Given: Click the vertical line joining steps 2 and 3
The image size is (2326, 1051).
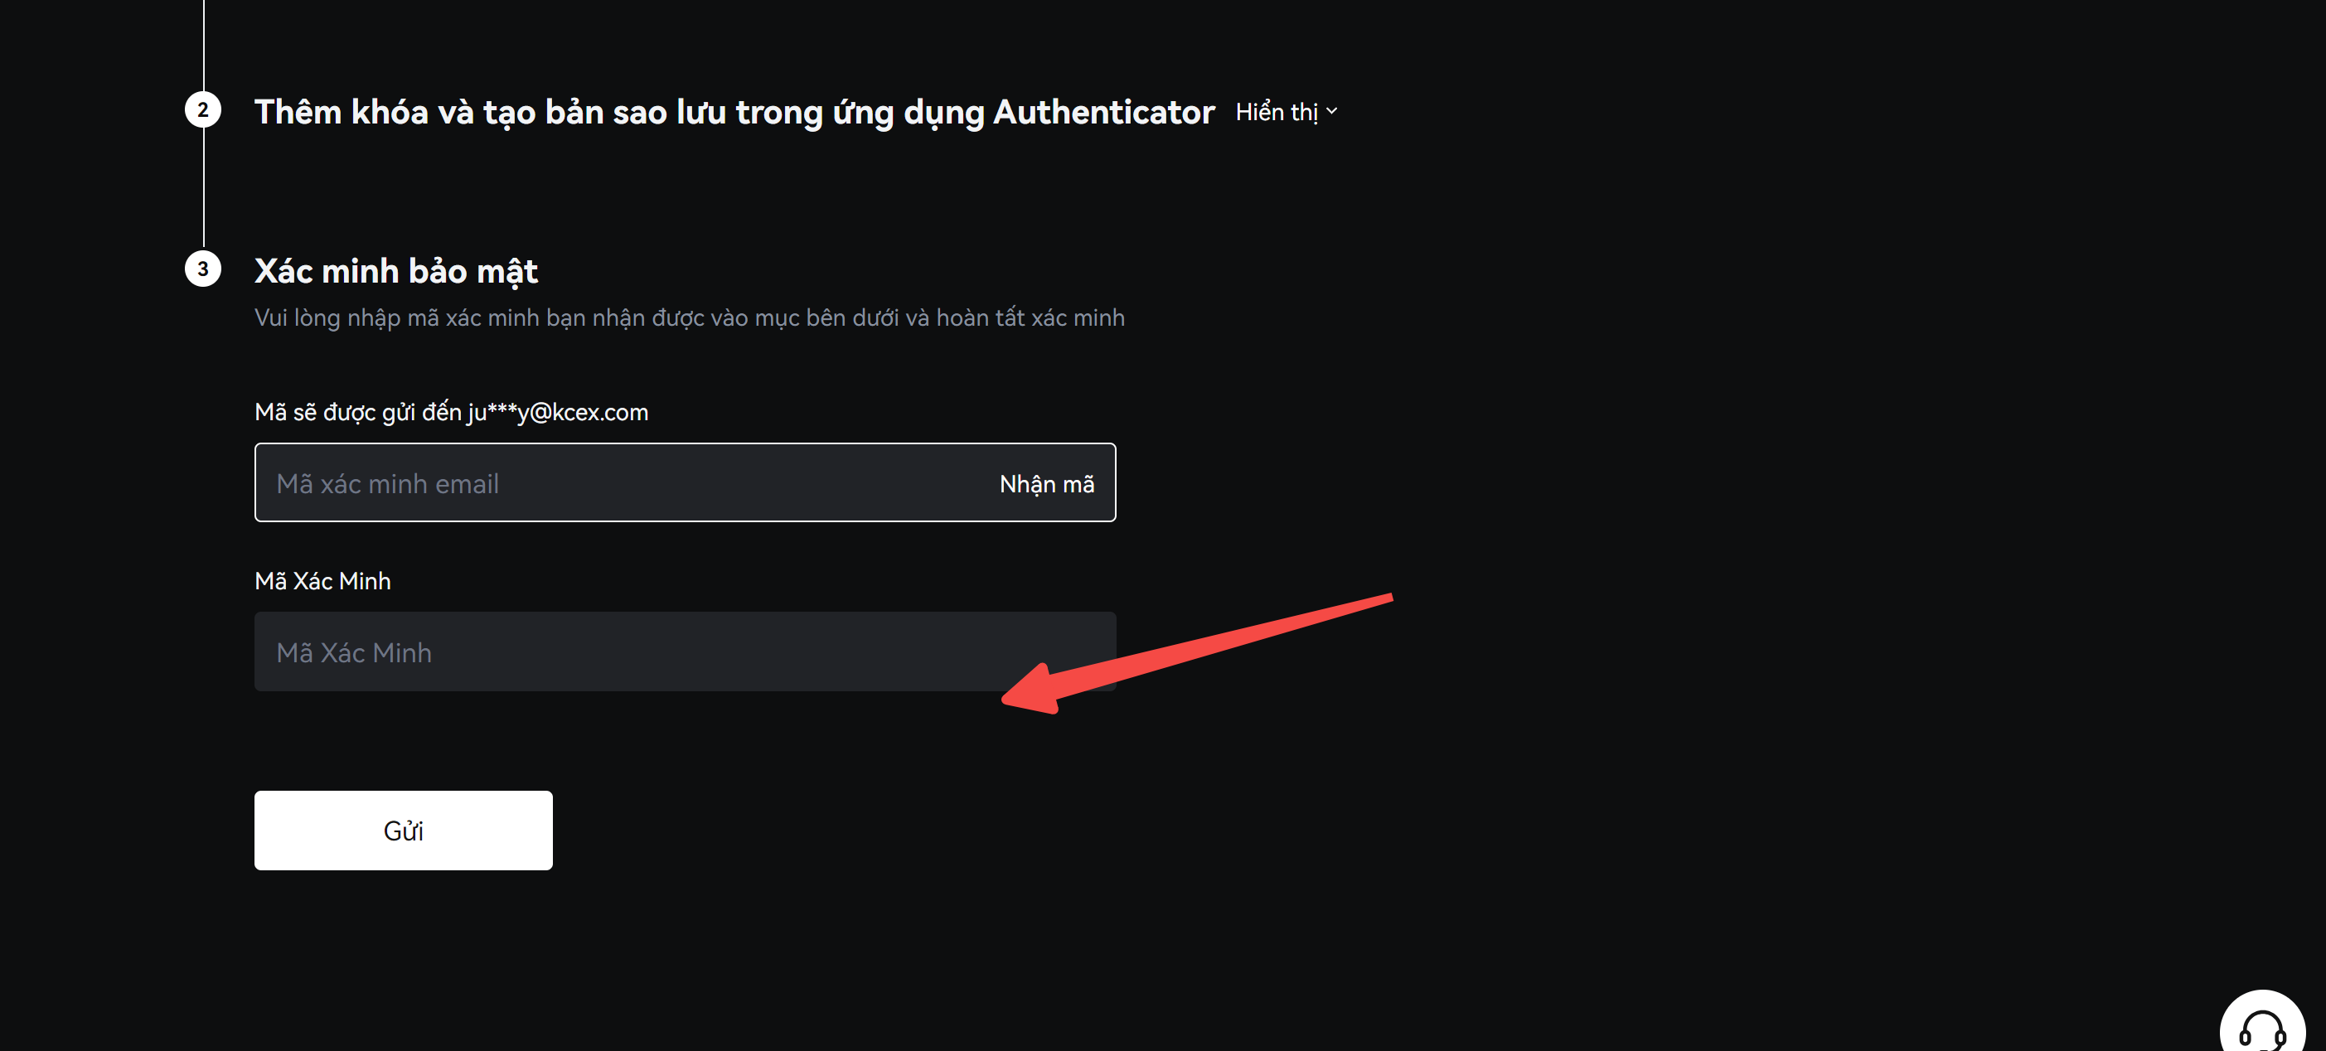Looking at the screenshot, I should point(204,190).
